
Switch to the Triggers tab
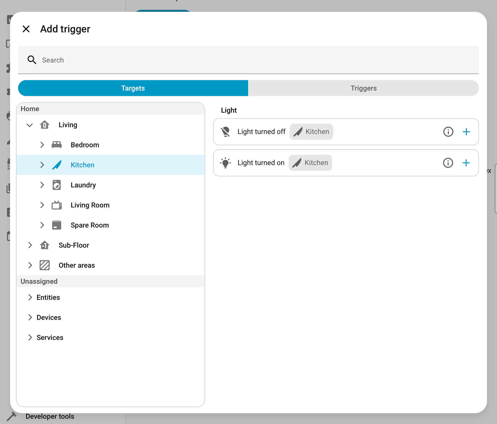[x=363, y=88]
